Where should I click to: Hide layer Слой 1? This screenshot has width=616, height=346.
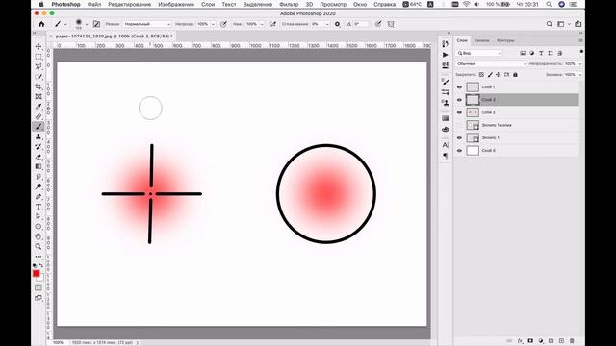pyautogui.click(x=459, y=87)
